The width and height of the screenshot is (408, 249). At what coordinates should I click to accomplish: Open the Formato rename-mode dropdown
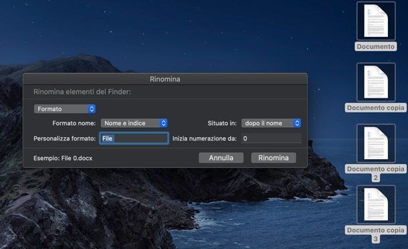point(65,109)
